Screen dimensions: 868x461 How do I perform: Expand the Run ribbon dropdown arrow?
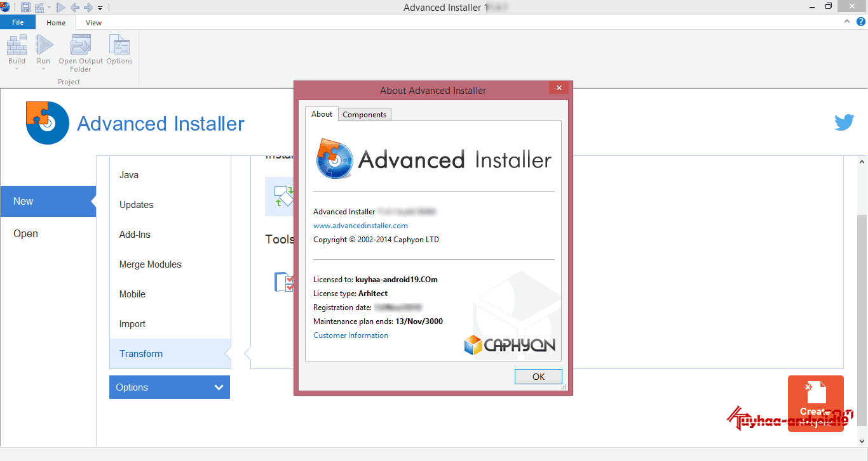[43, 68]
